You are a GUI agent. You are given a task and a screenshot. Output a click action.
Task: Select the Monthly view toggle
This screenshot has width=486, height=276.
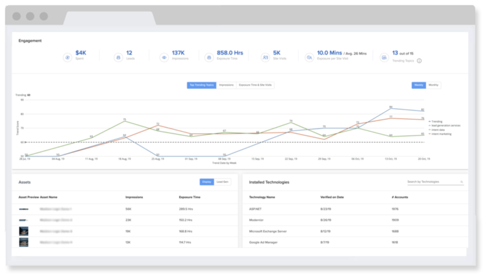point(434,85)
